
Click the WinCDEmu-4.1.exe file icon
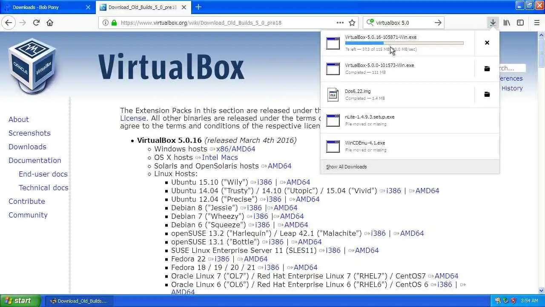click(333, 146)
